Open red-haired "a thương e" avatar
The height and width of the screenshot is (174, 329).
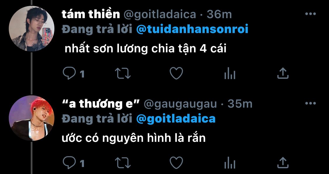[x=32, y=118]
